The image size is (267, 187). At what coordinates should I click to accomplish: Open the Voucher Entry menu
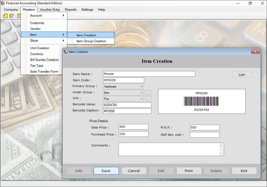click(50, 10)
